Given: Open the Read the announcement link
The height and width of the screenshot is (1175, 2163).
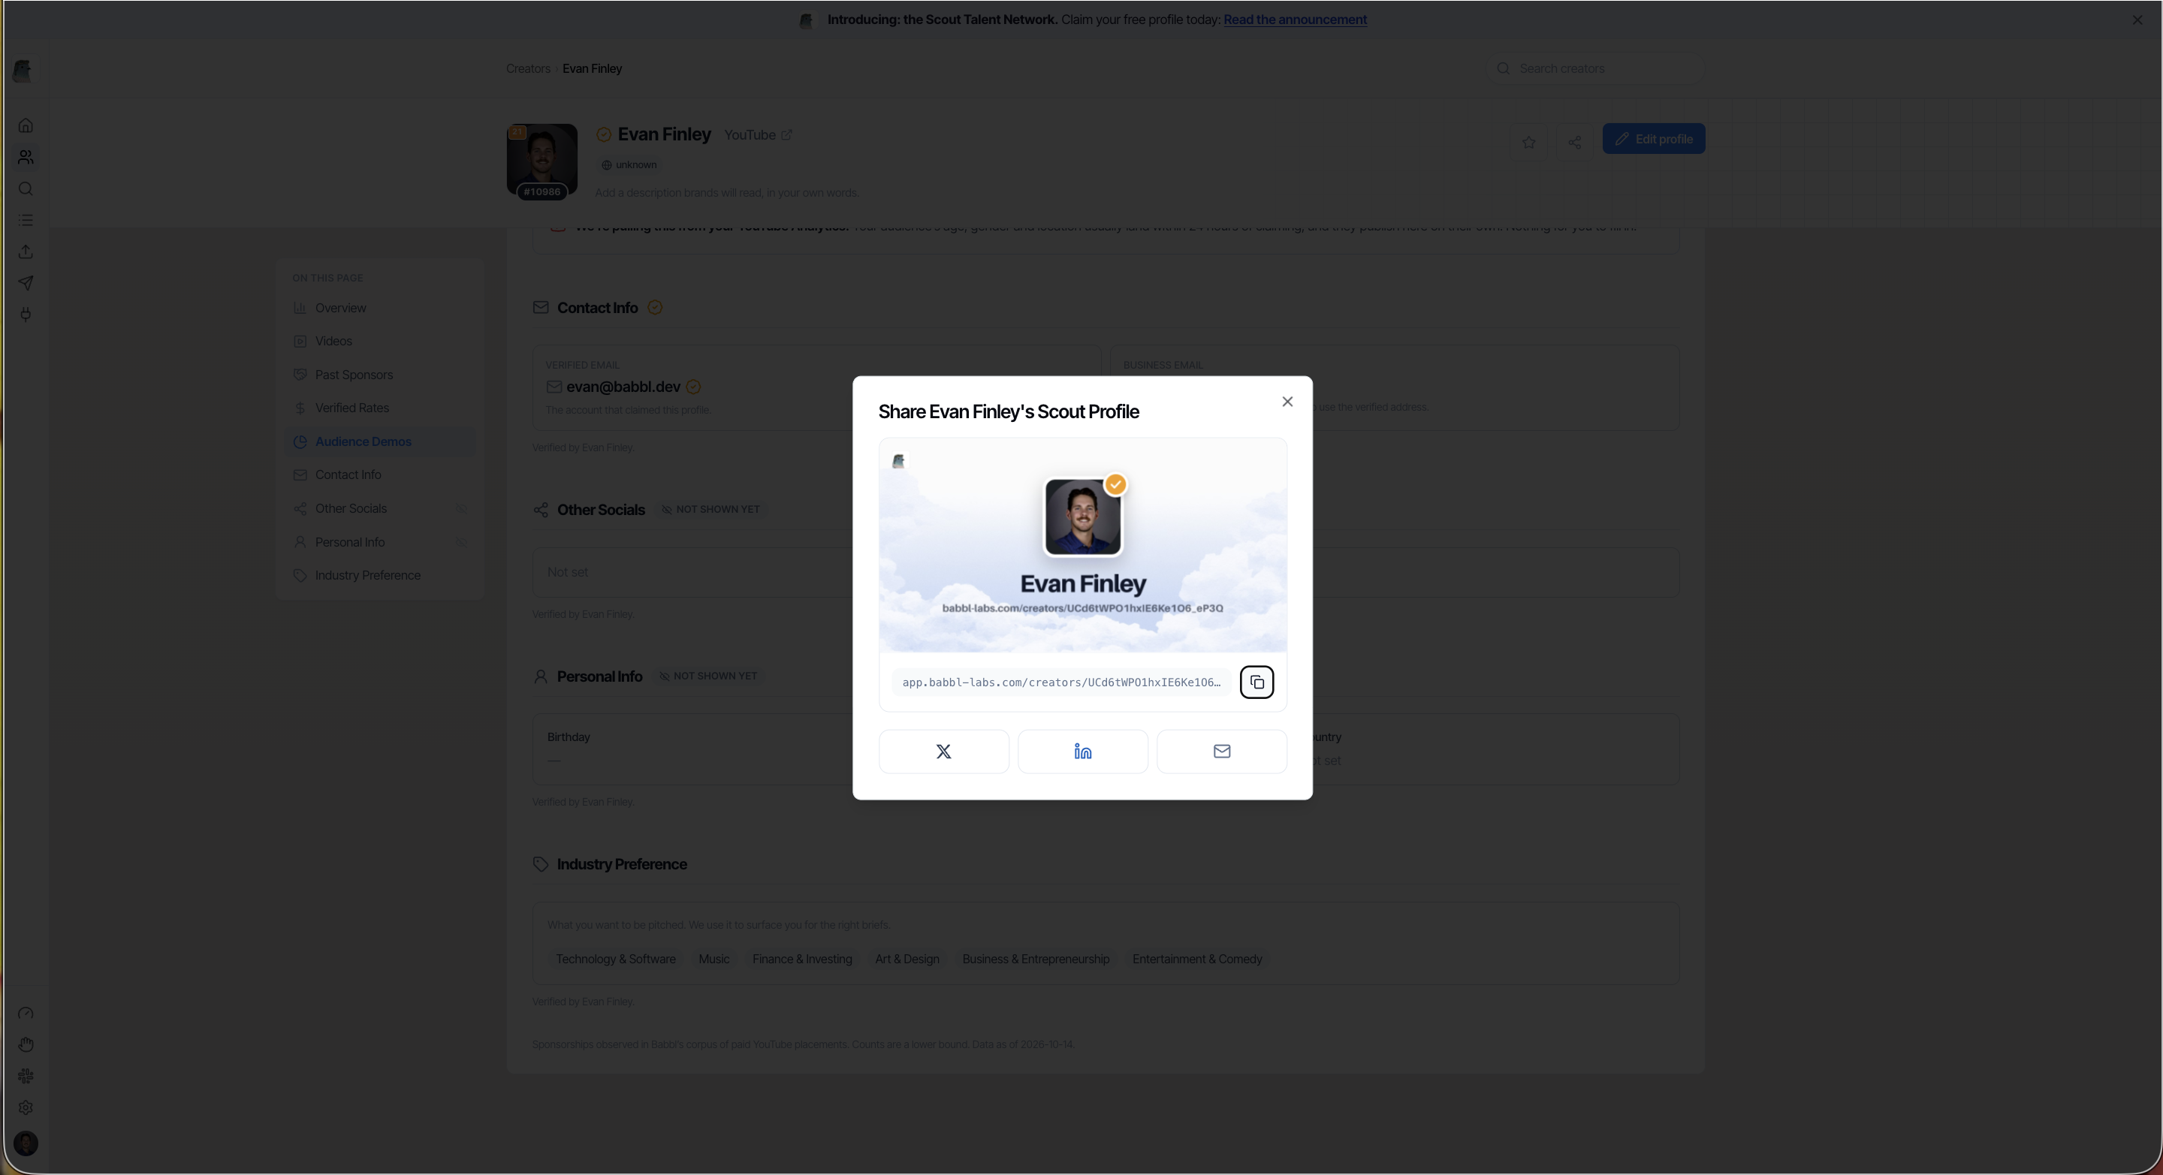Looking at the screenshot, I should click(x=1295, y=20).
